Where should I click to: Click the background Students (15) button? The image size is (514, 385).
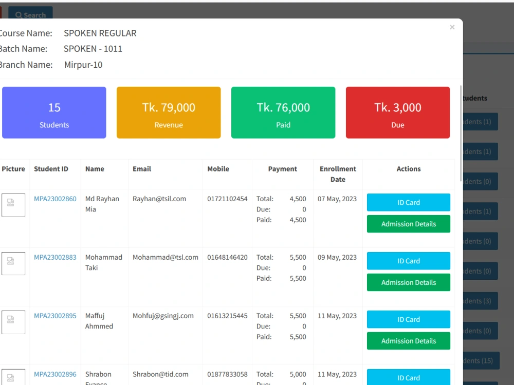point(481,360)
